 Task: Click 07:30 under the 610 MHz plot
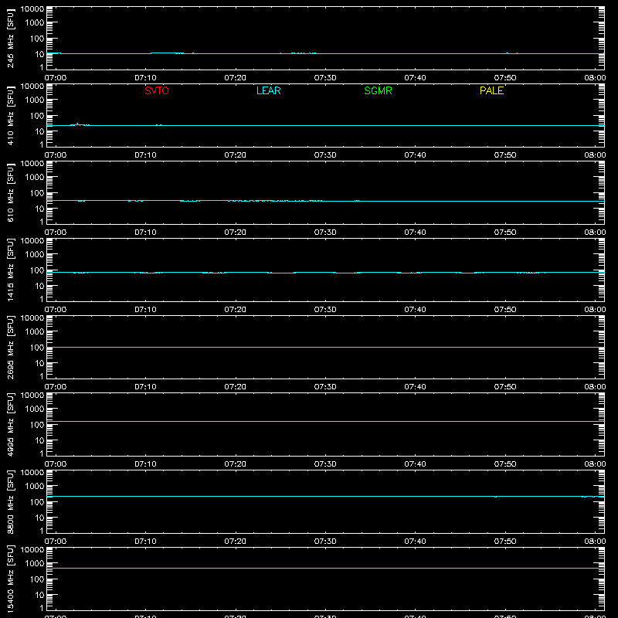click(325, 233)
